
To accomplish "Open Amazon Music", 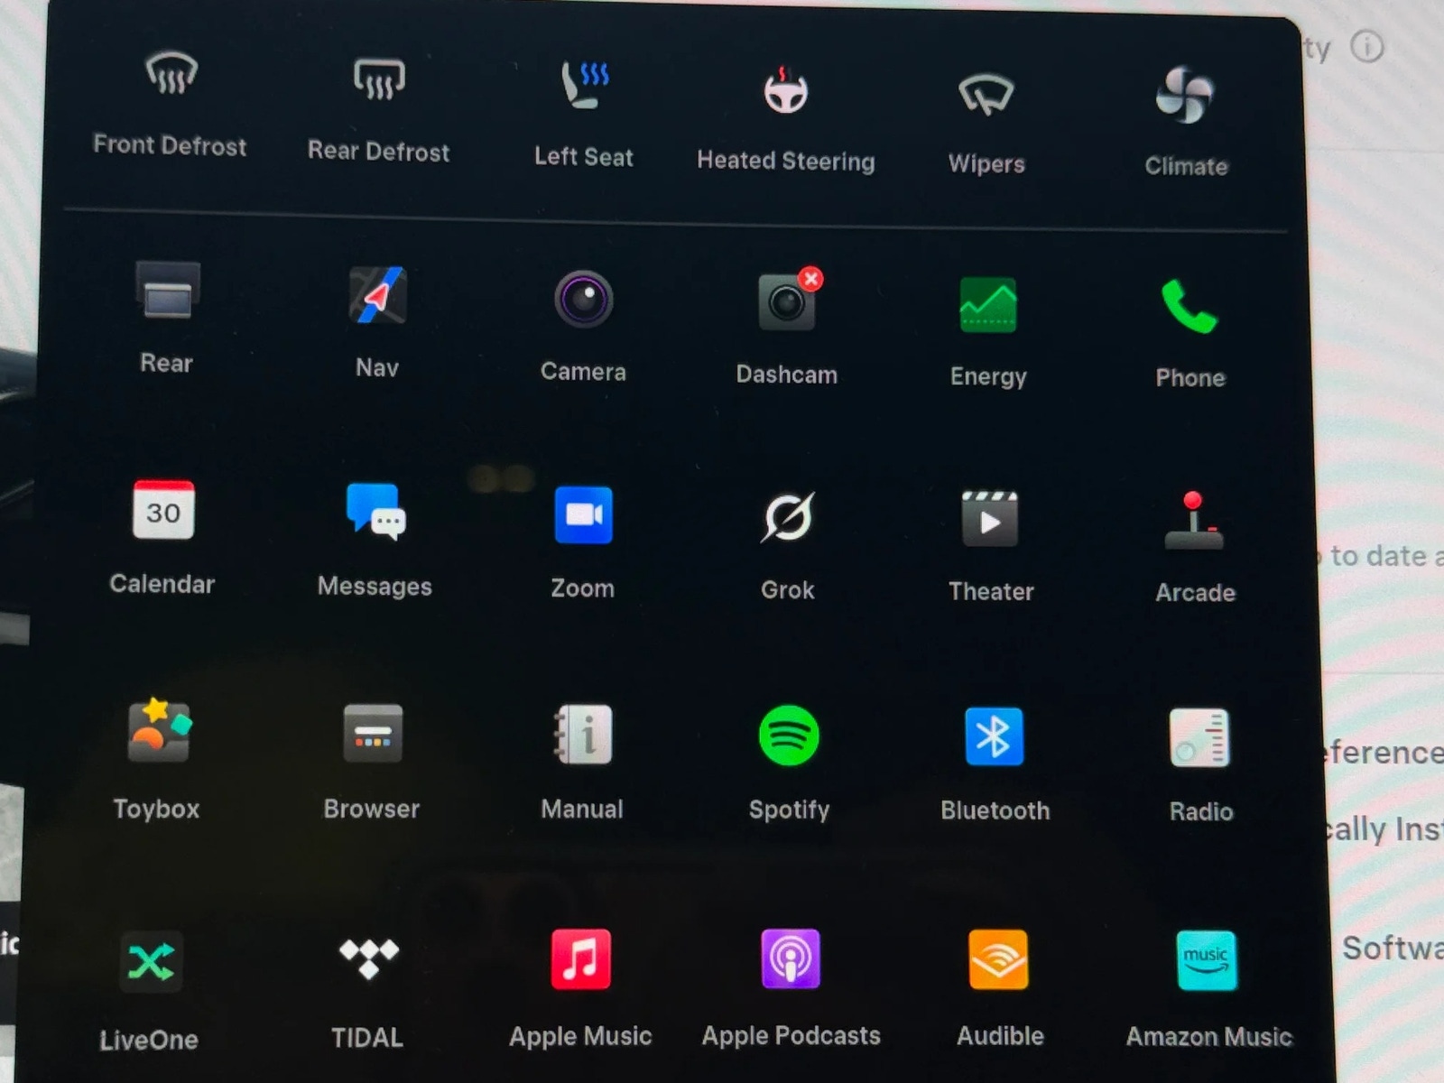I will point(1207,961).
